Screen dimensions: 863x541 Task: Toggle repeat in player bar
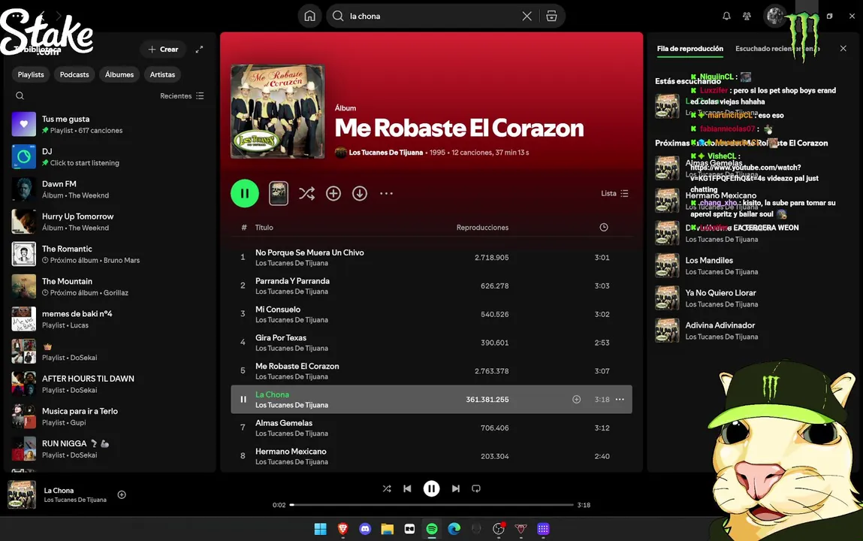[476, 488]
